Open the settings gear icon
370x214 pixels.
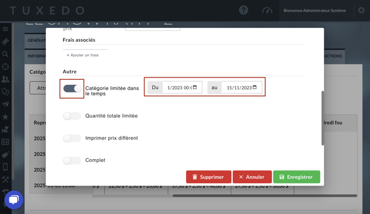361,10
